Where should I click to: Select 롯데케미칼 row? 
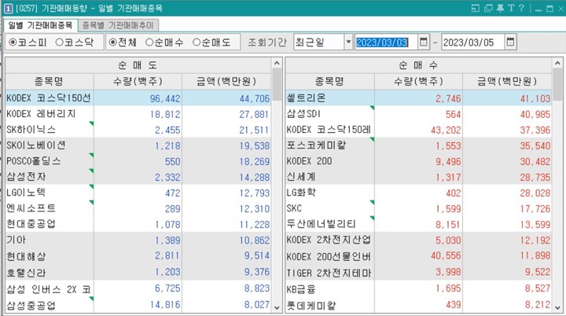pyautogui.click(x=418, y=305)
